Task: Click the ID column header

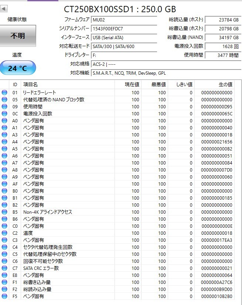Action: 15,85
